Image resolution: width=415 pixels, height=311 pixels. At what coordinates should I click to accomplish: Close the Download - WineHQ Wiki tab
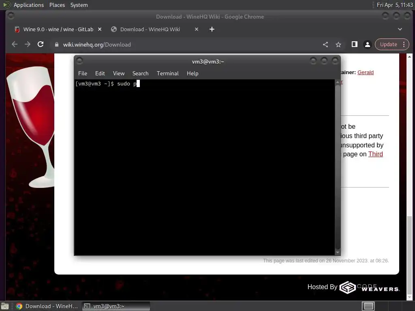[197, 29]
